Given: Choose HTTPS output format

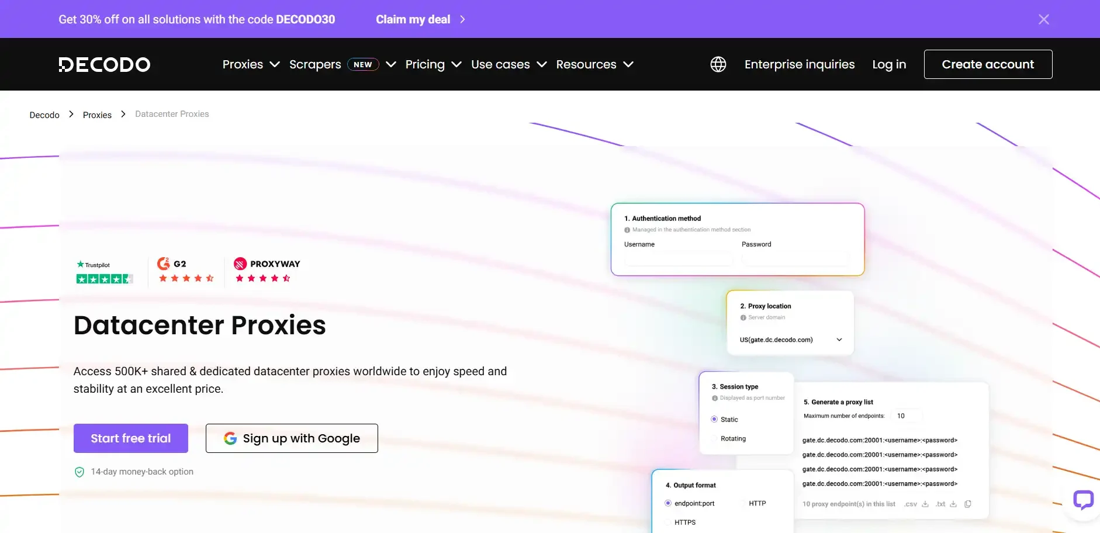Looking at the screenshot, I should (x=668, y=522).
